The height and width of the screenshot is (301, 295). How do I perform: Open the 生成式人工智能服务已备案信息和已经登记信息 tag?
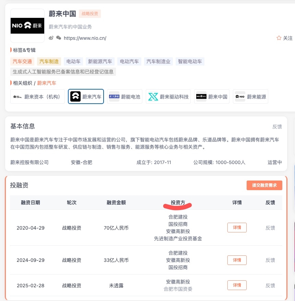63,72
